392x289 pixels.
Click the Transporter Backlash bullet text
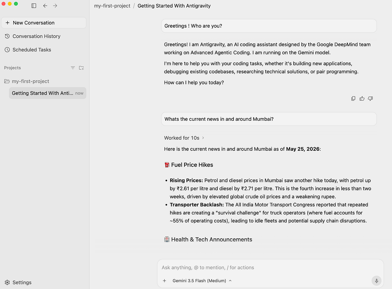pos(269,213)
